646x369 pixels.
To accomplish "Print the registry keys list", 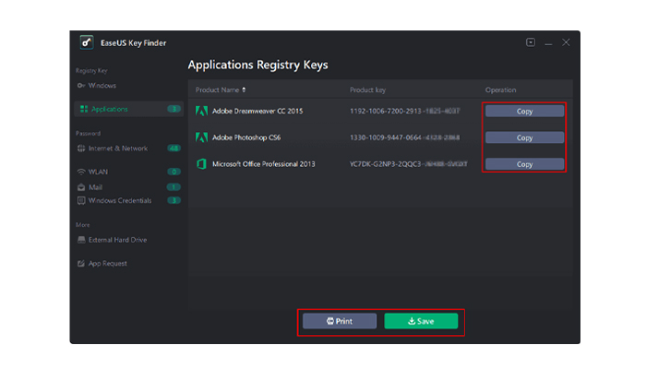I will 340,321.
